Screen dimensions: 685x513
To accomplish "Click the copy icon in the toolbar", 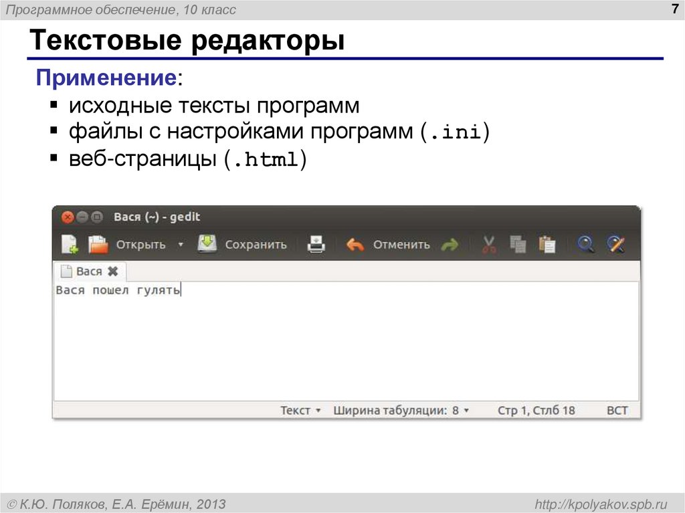I will click(x=517, y=245).
